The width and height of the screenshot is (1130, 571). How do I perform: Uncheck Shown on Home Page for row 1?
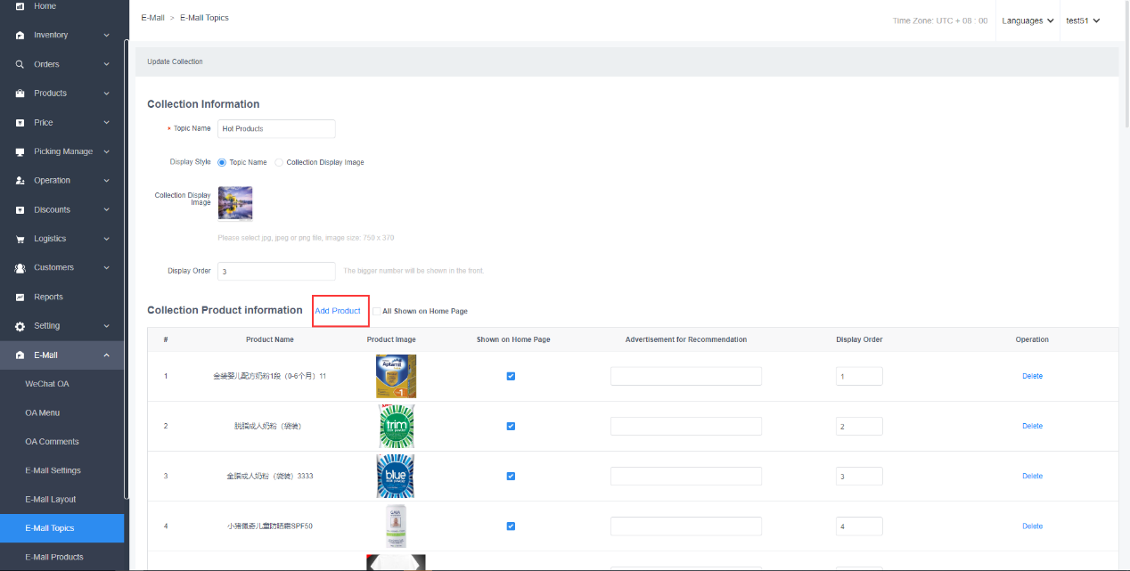click(511, 376)
